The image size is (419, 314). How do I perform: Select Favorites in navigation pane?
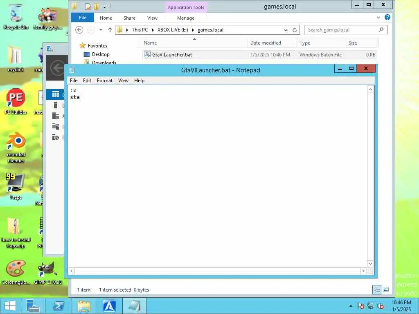[93, 46]
